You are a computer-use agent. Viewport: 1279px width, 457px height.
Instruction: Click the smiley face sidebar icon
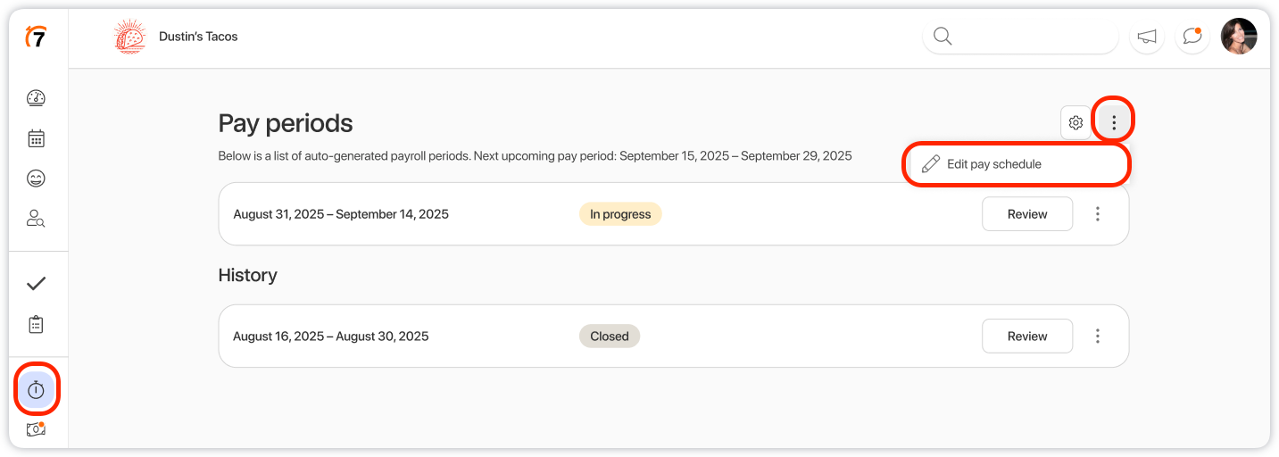[x=36, y=179]
